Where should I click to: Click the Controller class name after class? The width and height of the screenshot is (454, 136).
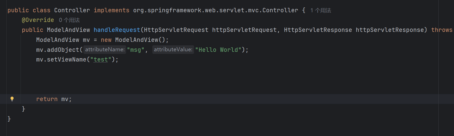coord(72,10)
